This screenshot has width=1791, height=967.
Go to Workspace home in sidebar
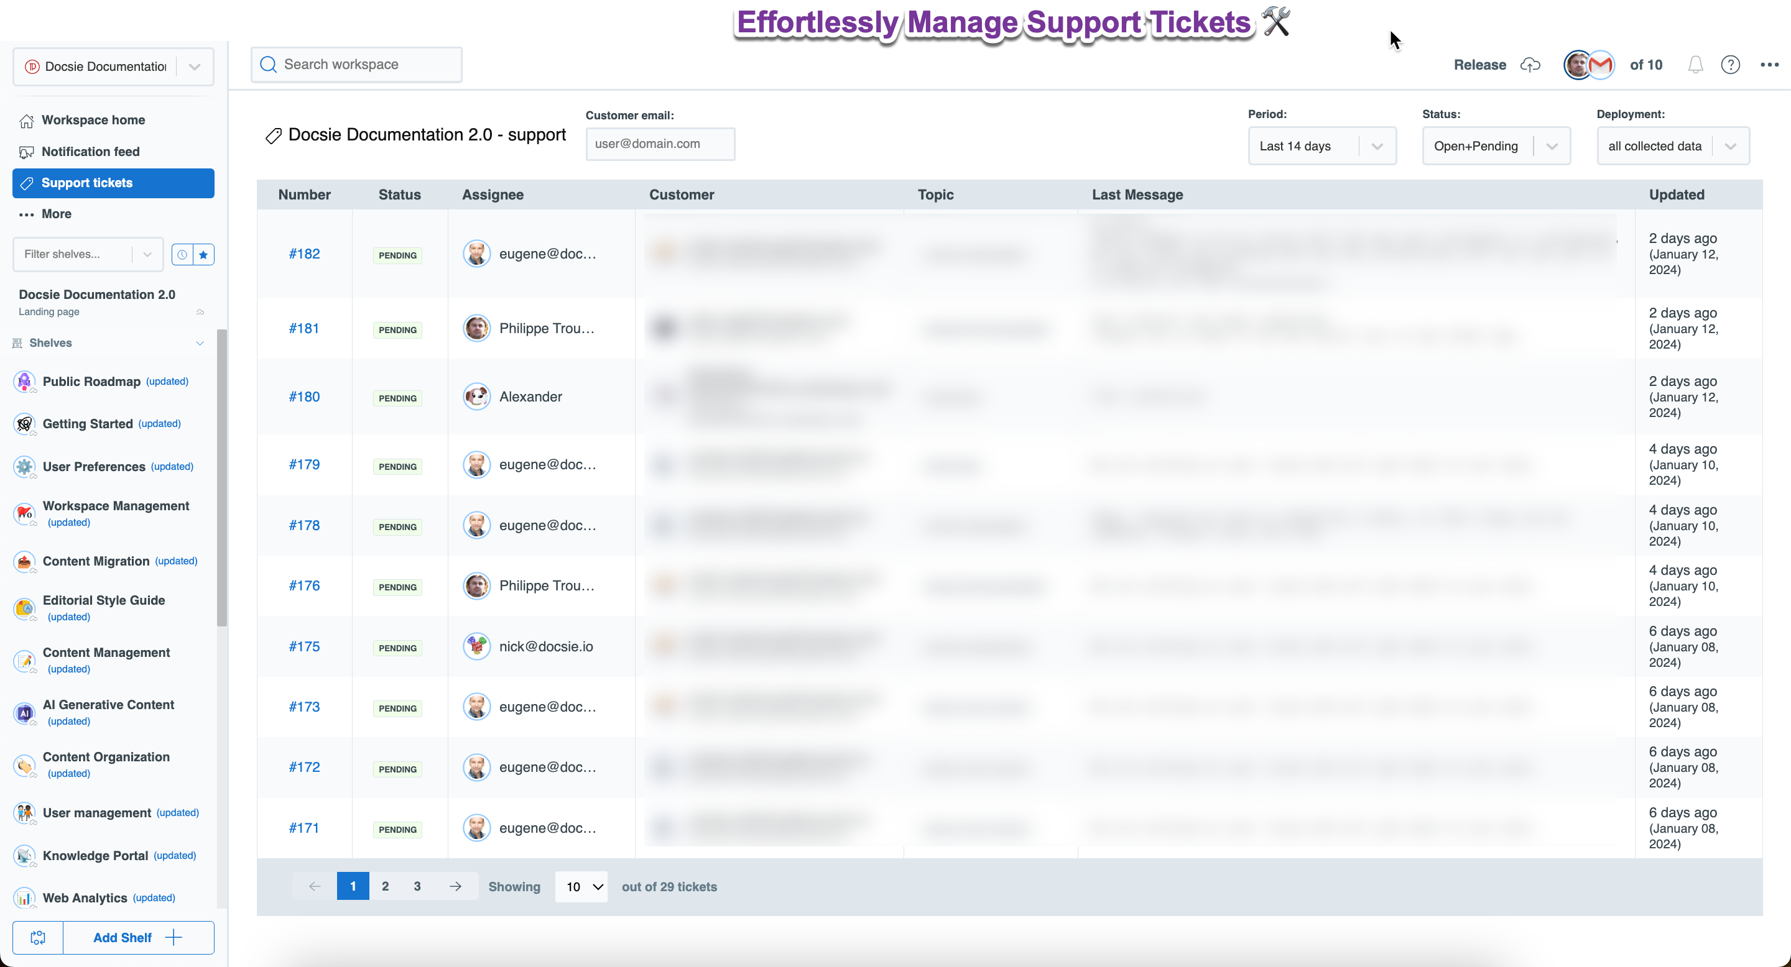click(x=93, y=120)
